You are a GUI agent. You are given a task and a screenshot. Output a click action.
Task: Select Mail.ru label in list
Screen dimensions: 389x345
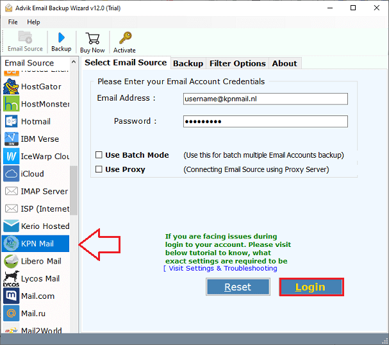tap(33, 313)
